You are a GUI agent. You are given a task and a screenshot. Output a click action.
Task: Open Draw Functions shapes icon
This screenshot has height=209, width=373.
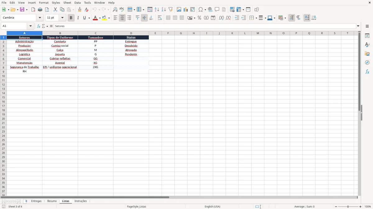[257, 10]
